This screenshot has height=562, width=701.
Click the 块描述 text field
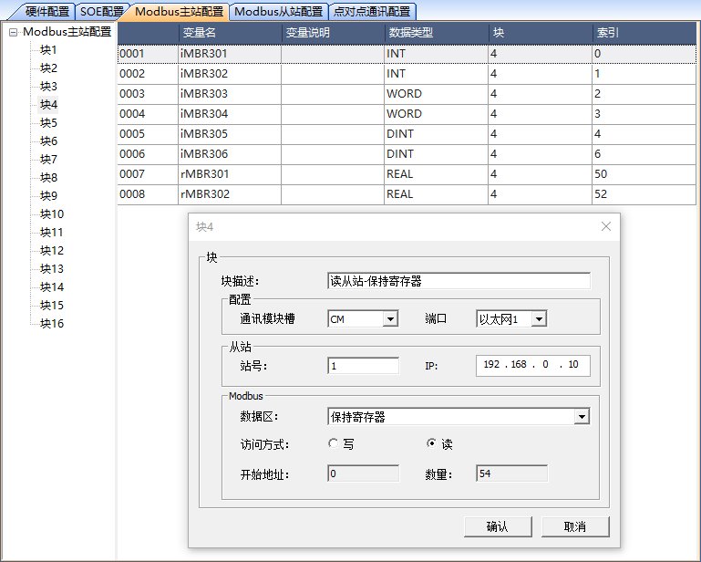coord(459,281)
